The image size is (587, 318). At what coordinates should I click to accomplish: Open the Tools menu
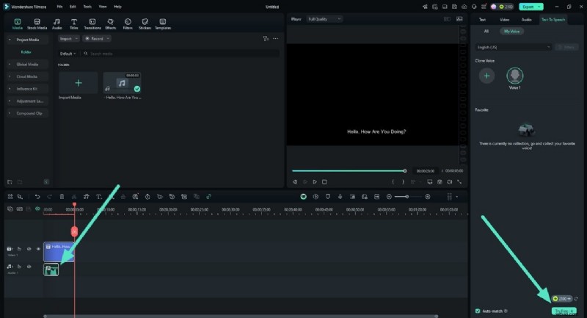[87, 7]
